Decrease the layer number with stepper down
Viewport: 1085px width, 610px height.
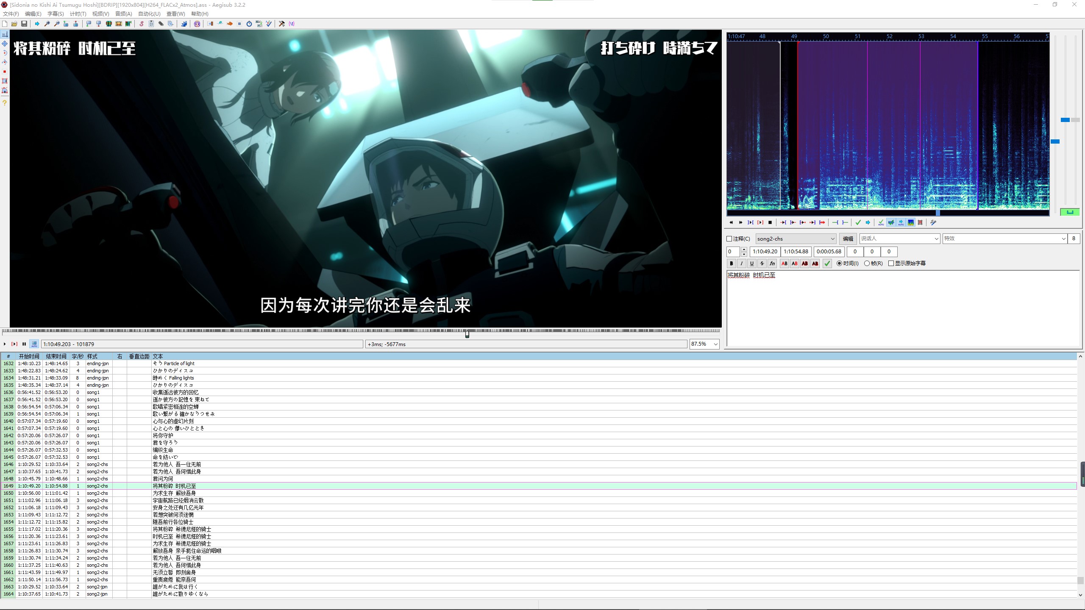pos(744,254)
